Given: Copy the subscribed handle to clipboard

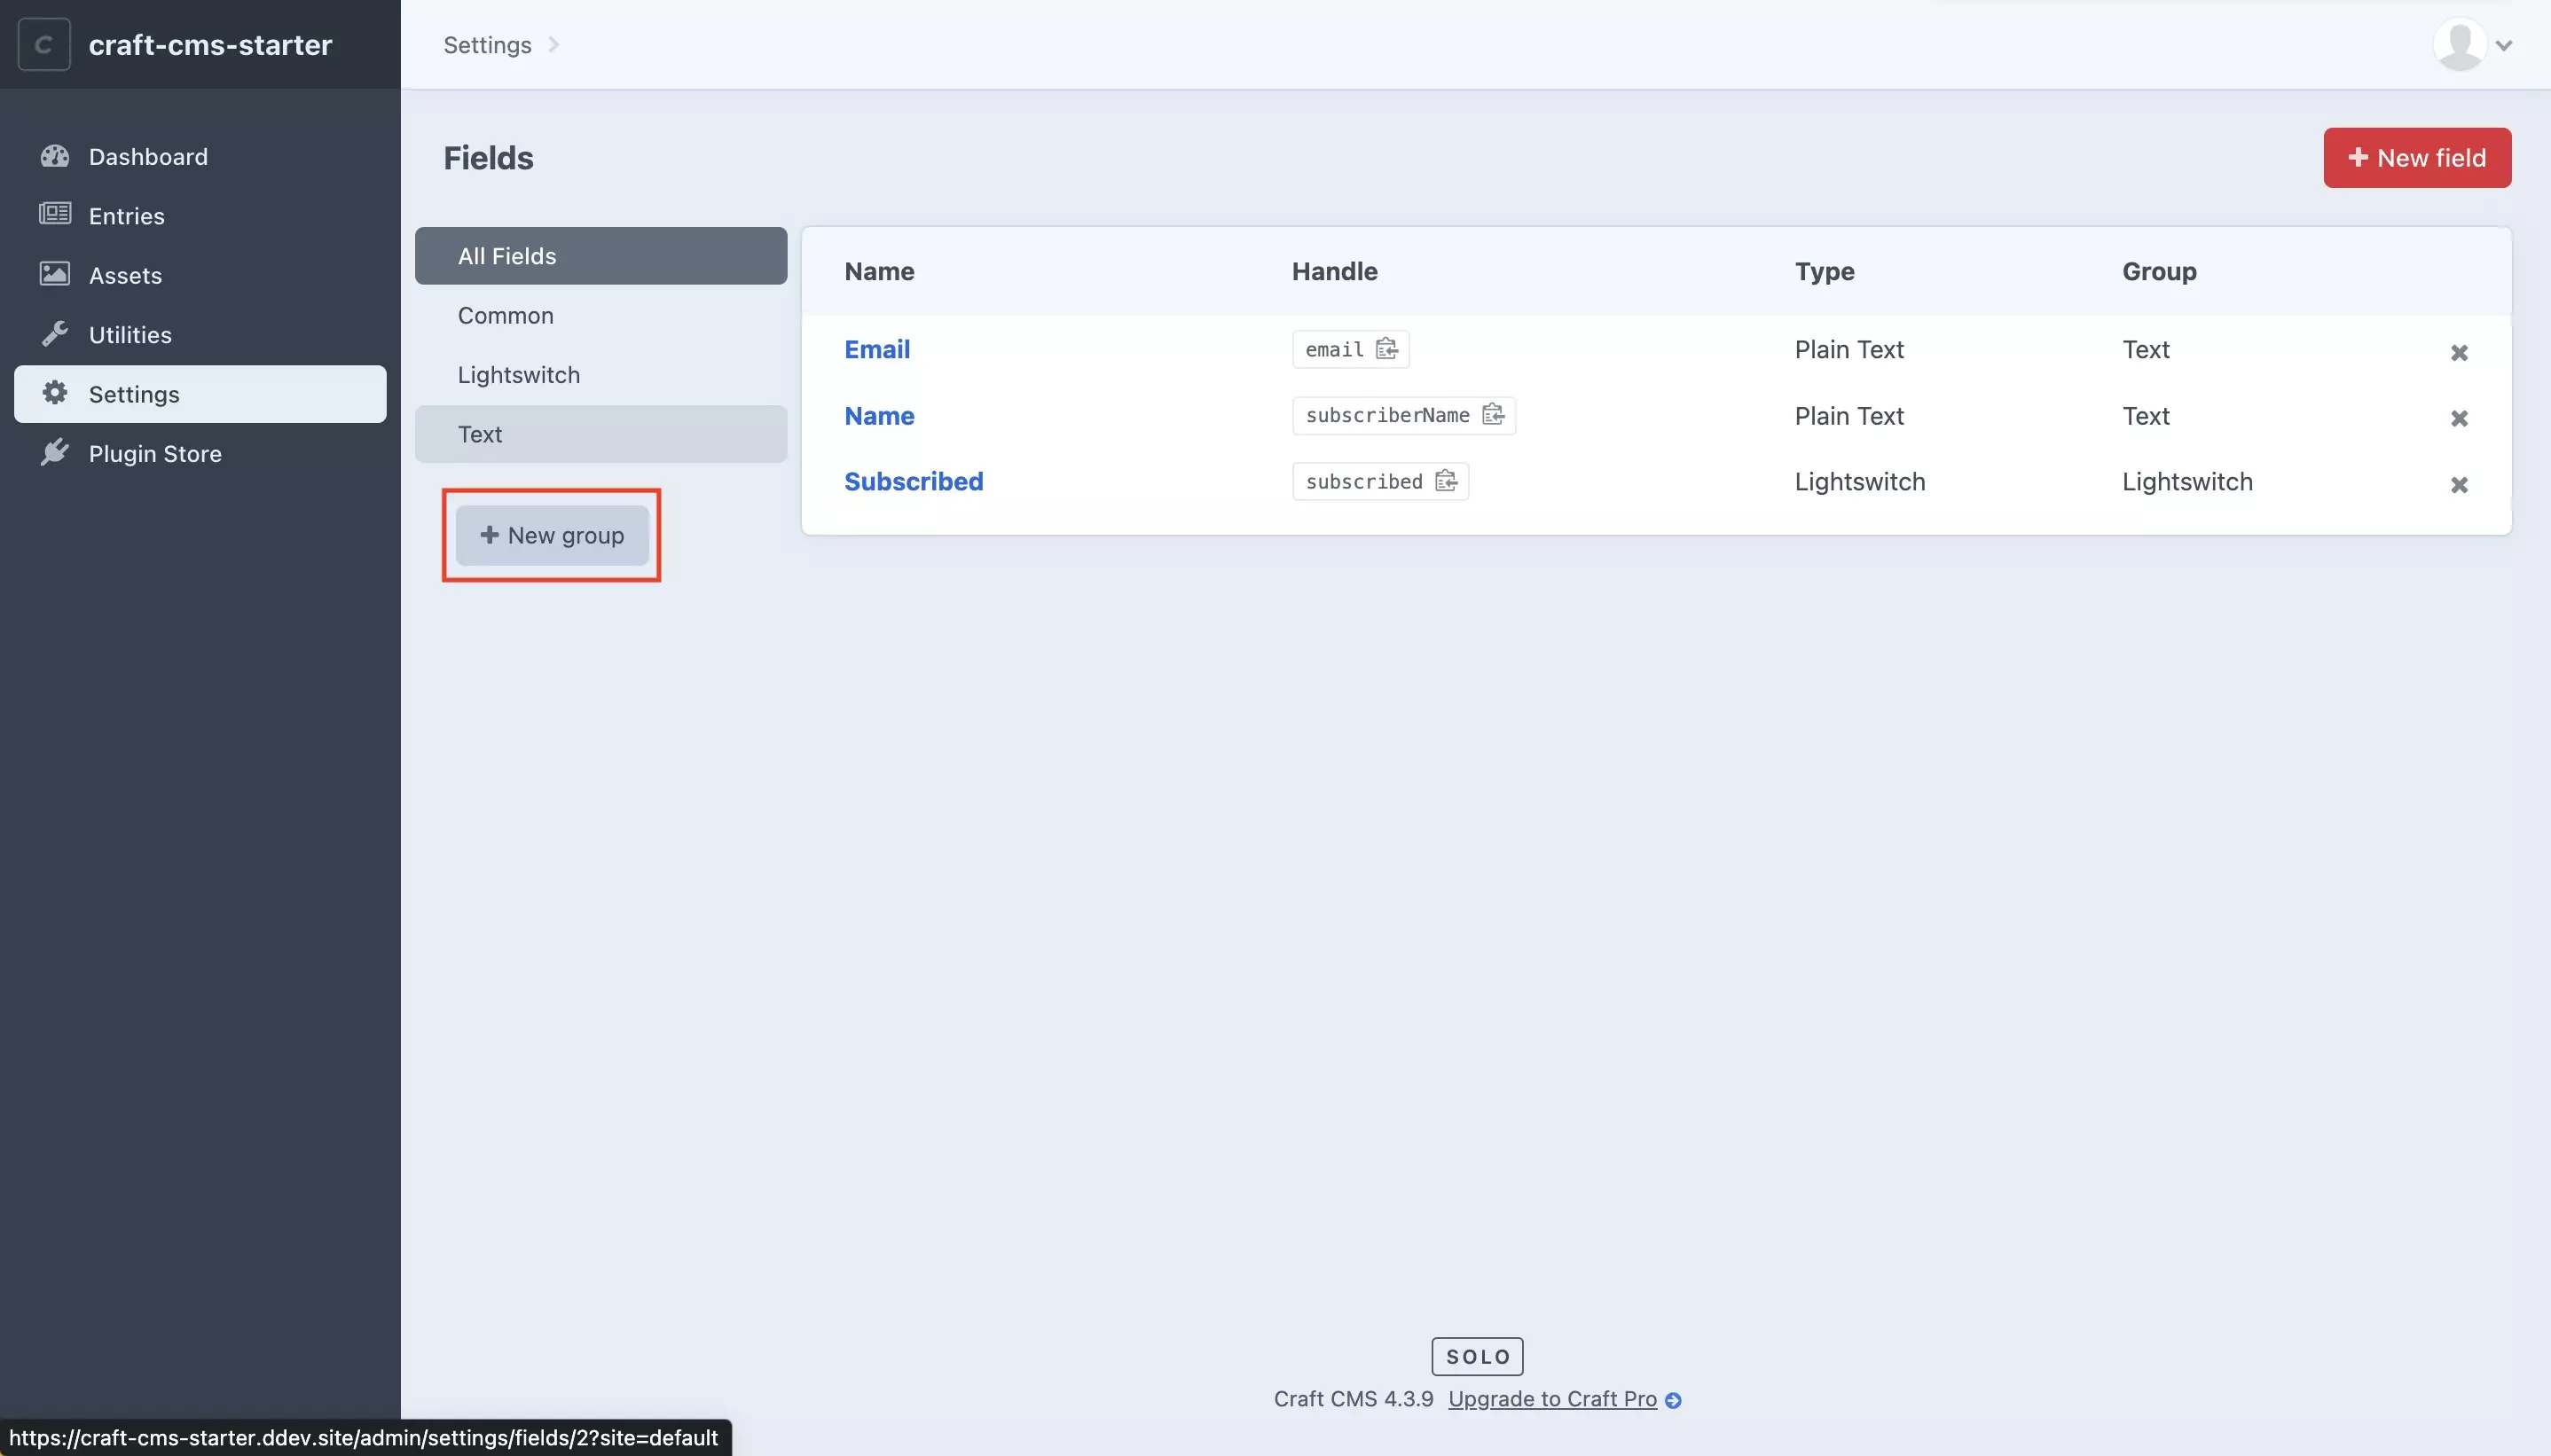Looking at the screenshot, I should pyautogui.click(x=1446, y=481).
